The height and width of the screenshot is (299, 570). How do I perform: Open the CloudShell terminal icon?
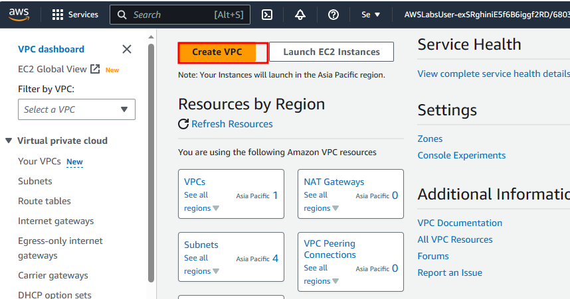(267, 15)
